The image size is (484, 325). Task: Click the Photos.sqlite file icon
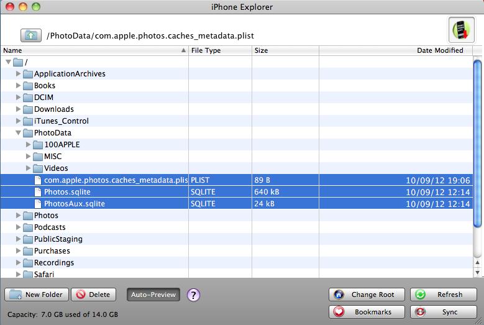coord(38,192)
